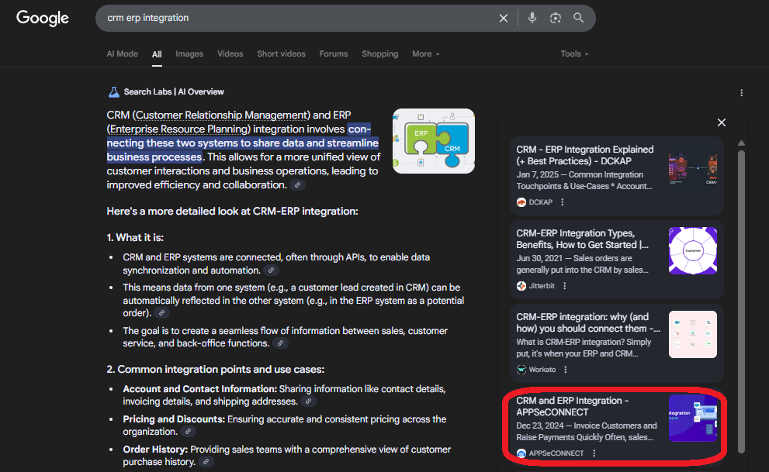Viewport: 769px width, 472px height.
Task: Show Short videos results
Action: tap(281, 53)
